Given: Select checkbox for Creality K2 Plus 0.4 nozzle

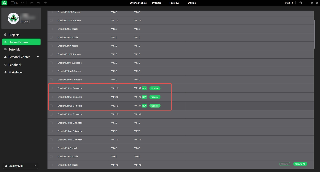Looking at the screenshot, I should (x=51, y=106).
